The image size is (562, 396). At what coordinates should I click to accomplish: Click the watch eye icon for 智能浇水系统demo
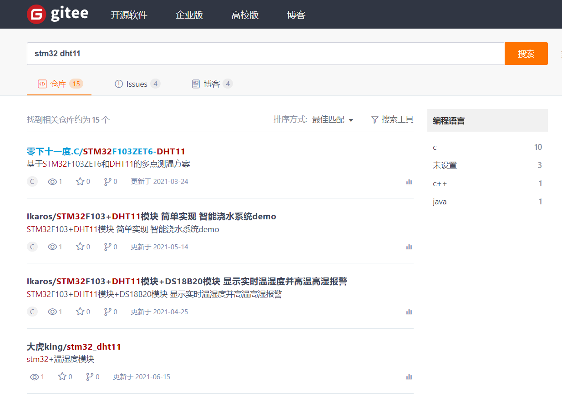tap(52, 247)
